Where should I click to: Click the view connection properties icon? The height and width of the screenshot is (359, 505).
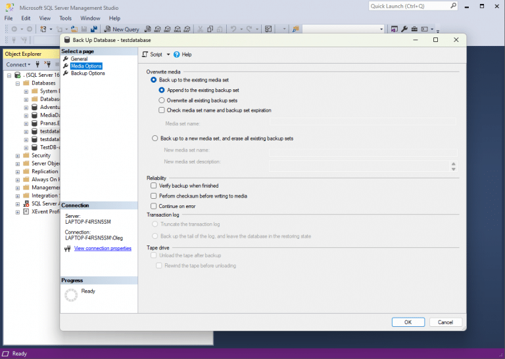(x=68, y=249)
